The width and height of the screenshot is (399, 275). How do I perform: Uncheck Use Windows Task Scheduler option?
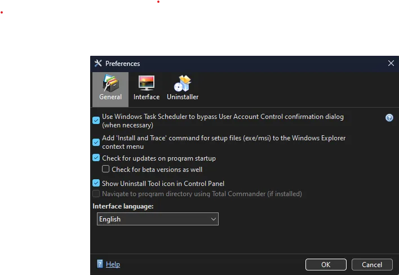(x=96, y=120)
